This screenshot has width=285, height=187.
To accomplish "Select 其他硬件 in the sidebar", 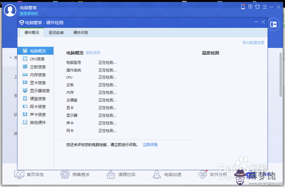I will point(35,123).
